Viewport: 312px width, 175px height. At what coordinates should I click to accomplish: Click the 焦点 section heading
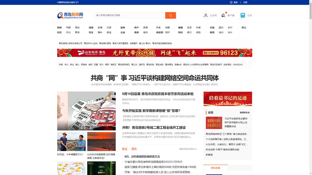pyautogui.click(x=124, y=149)
